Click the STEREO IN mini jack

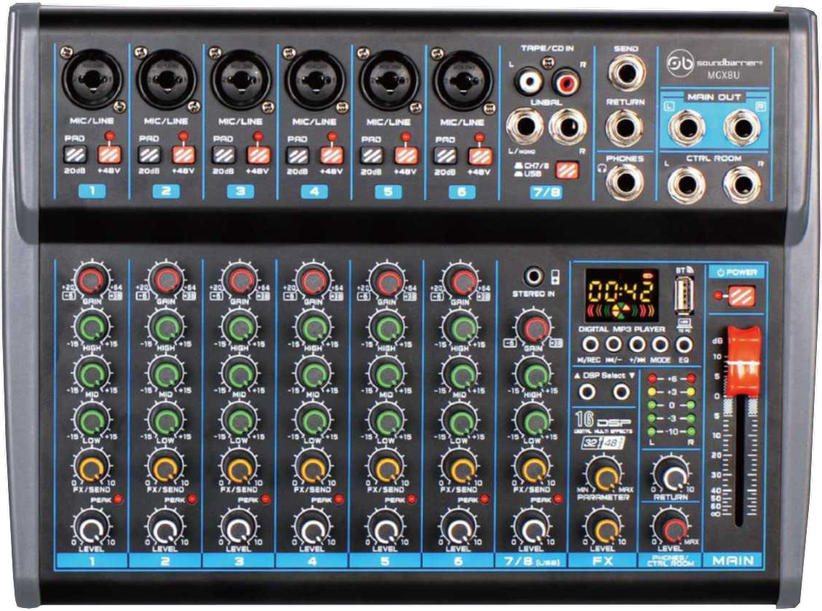tap(535, 276)
